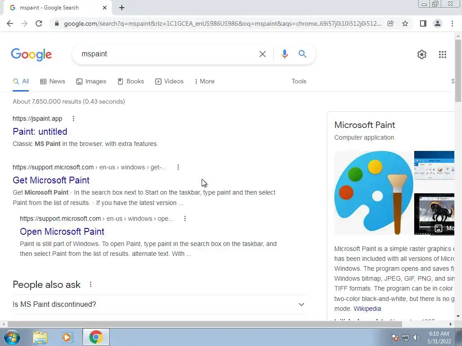This screenshot has width=462, height=346.
Task: Open the Tools search options
Action: [x=299, y=82]
